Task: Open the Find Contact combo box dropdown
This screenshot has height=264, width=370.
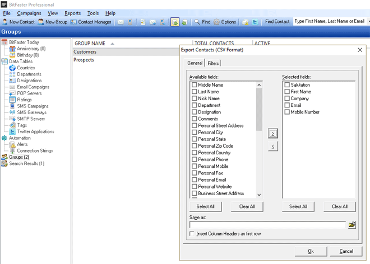Action: click(368, 21)
